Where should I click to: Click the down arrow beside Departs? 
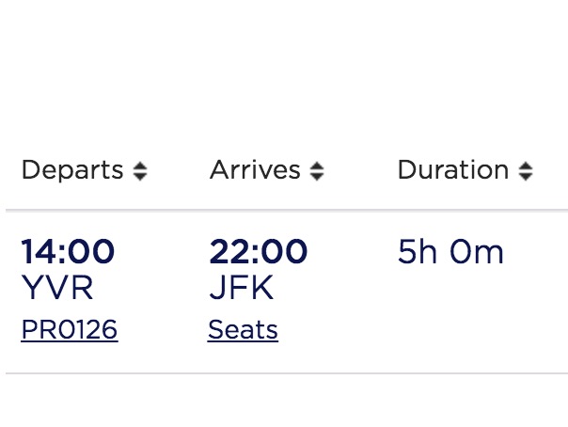(x=140, y=177)
